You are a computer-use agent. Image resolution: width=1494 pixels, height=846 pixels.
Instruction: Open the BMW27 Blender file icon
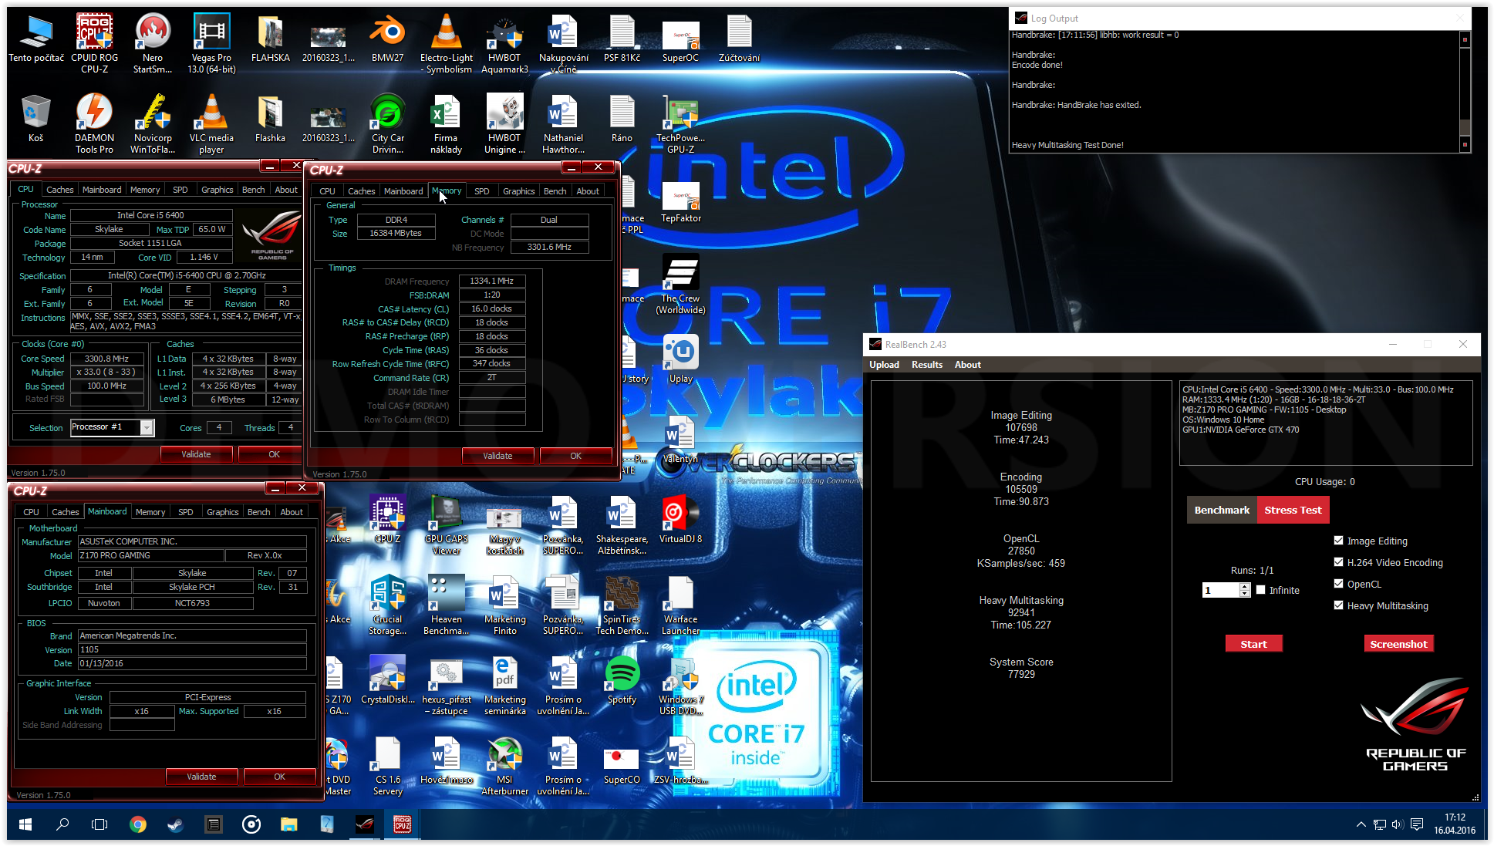[387, 39]
